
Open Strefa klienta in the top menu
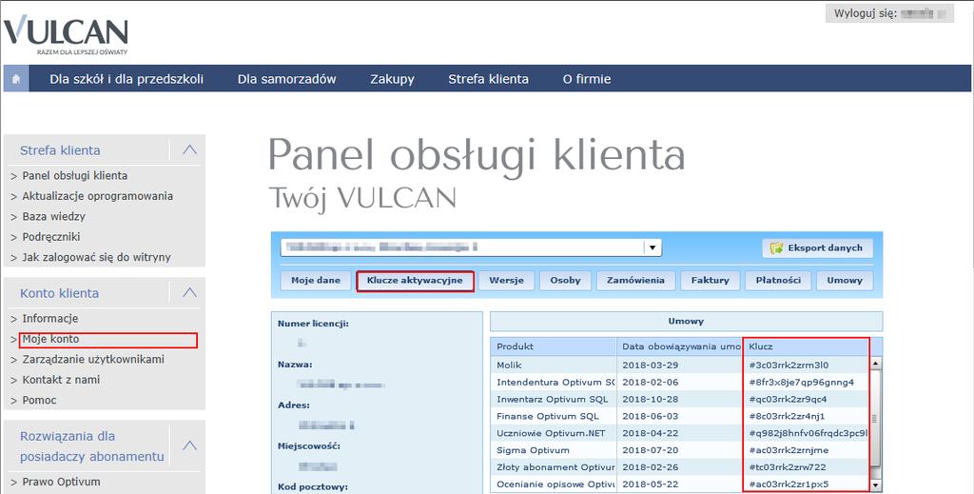(x=488, y=79)
